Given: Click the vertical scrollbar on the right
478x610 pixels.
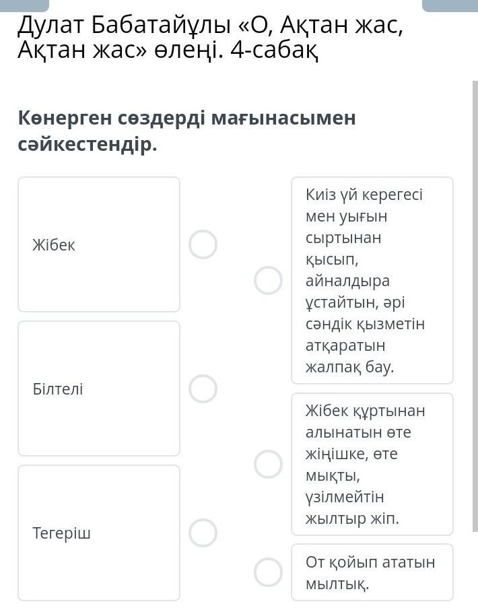Looking at the screenshot, I should click(x=475, y=303).
